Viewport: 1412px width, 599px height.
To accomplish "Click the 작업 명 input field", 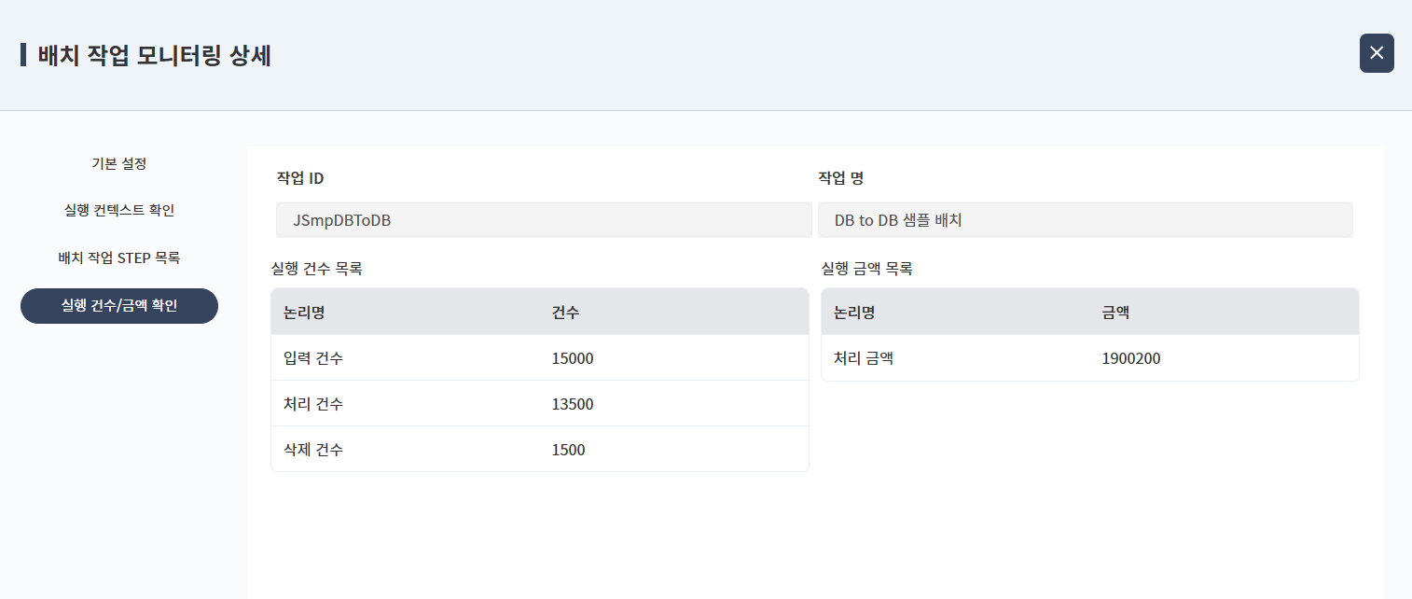I will click(x=1085, y=220).
